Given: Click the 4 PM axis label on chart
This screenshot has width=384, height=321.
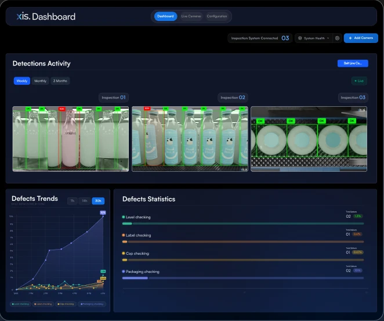Looking at the screenshot, I should (74, 293).
